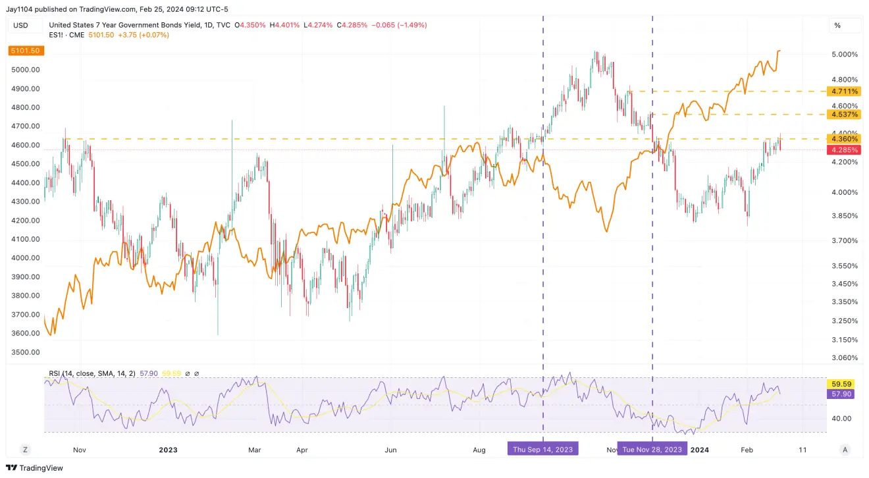
Task: Click the yellow 59.59 RSI axis label
Action: 839,384
